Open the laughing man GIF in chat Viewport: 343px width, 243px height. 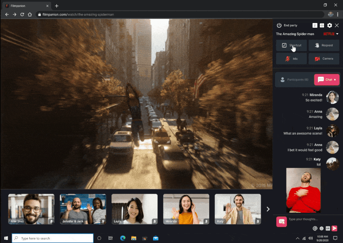click(x=304, y=190)
